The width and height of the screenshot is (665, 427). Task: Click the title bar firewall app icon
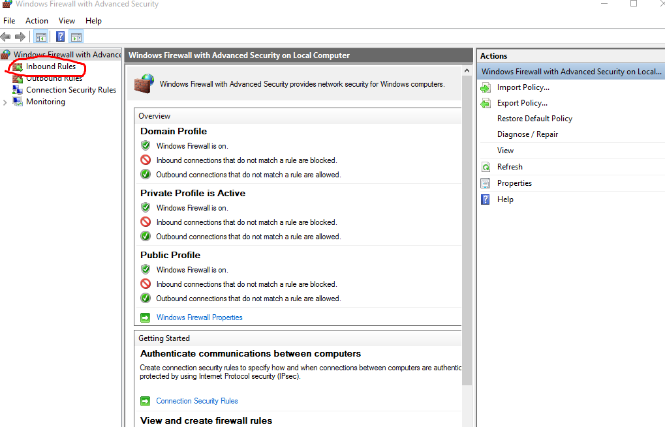click(7, 4)
